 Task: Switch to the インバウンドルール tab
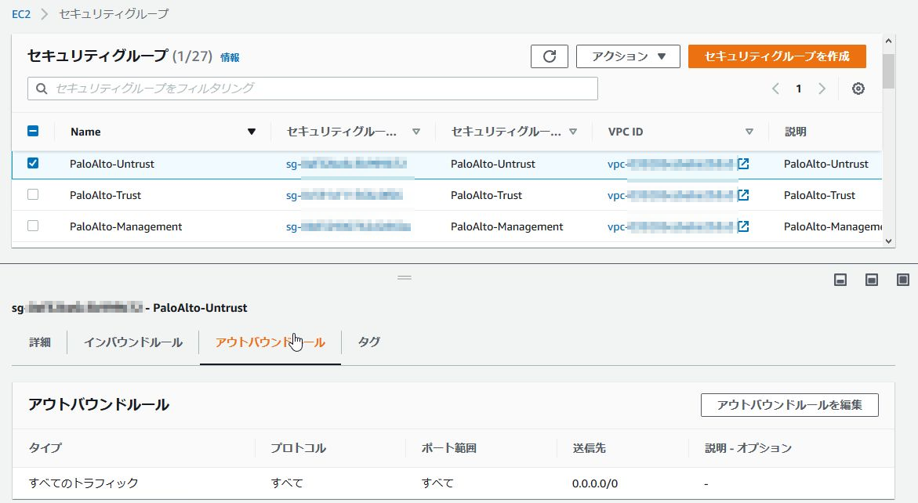pyautogui.click(x=131, y=342)
